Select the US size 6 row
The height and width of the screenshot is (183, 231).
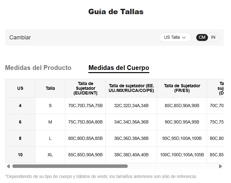[20, 122]
